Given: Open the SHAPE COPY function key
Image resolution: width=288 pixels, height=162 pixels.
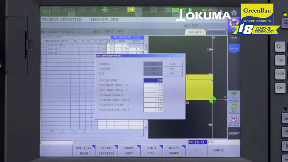Looking at the screenshot, I should pyautogui.click(x=129, y=150).
